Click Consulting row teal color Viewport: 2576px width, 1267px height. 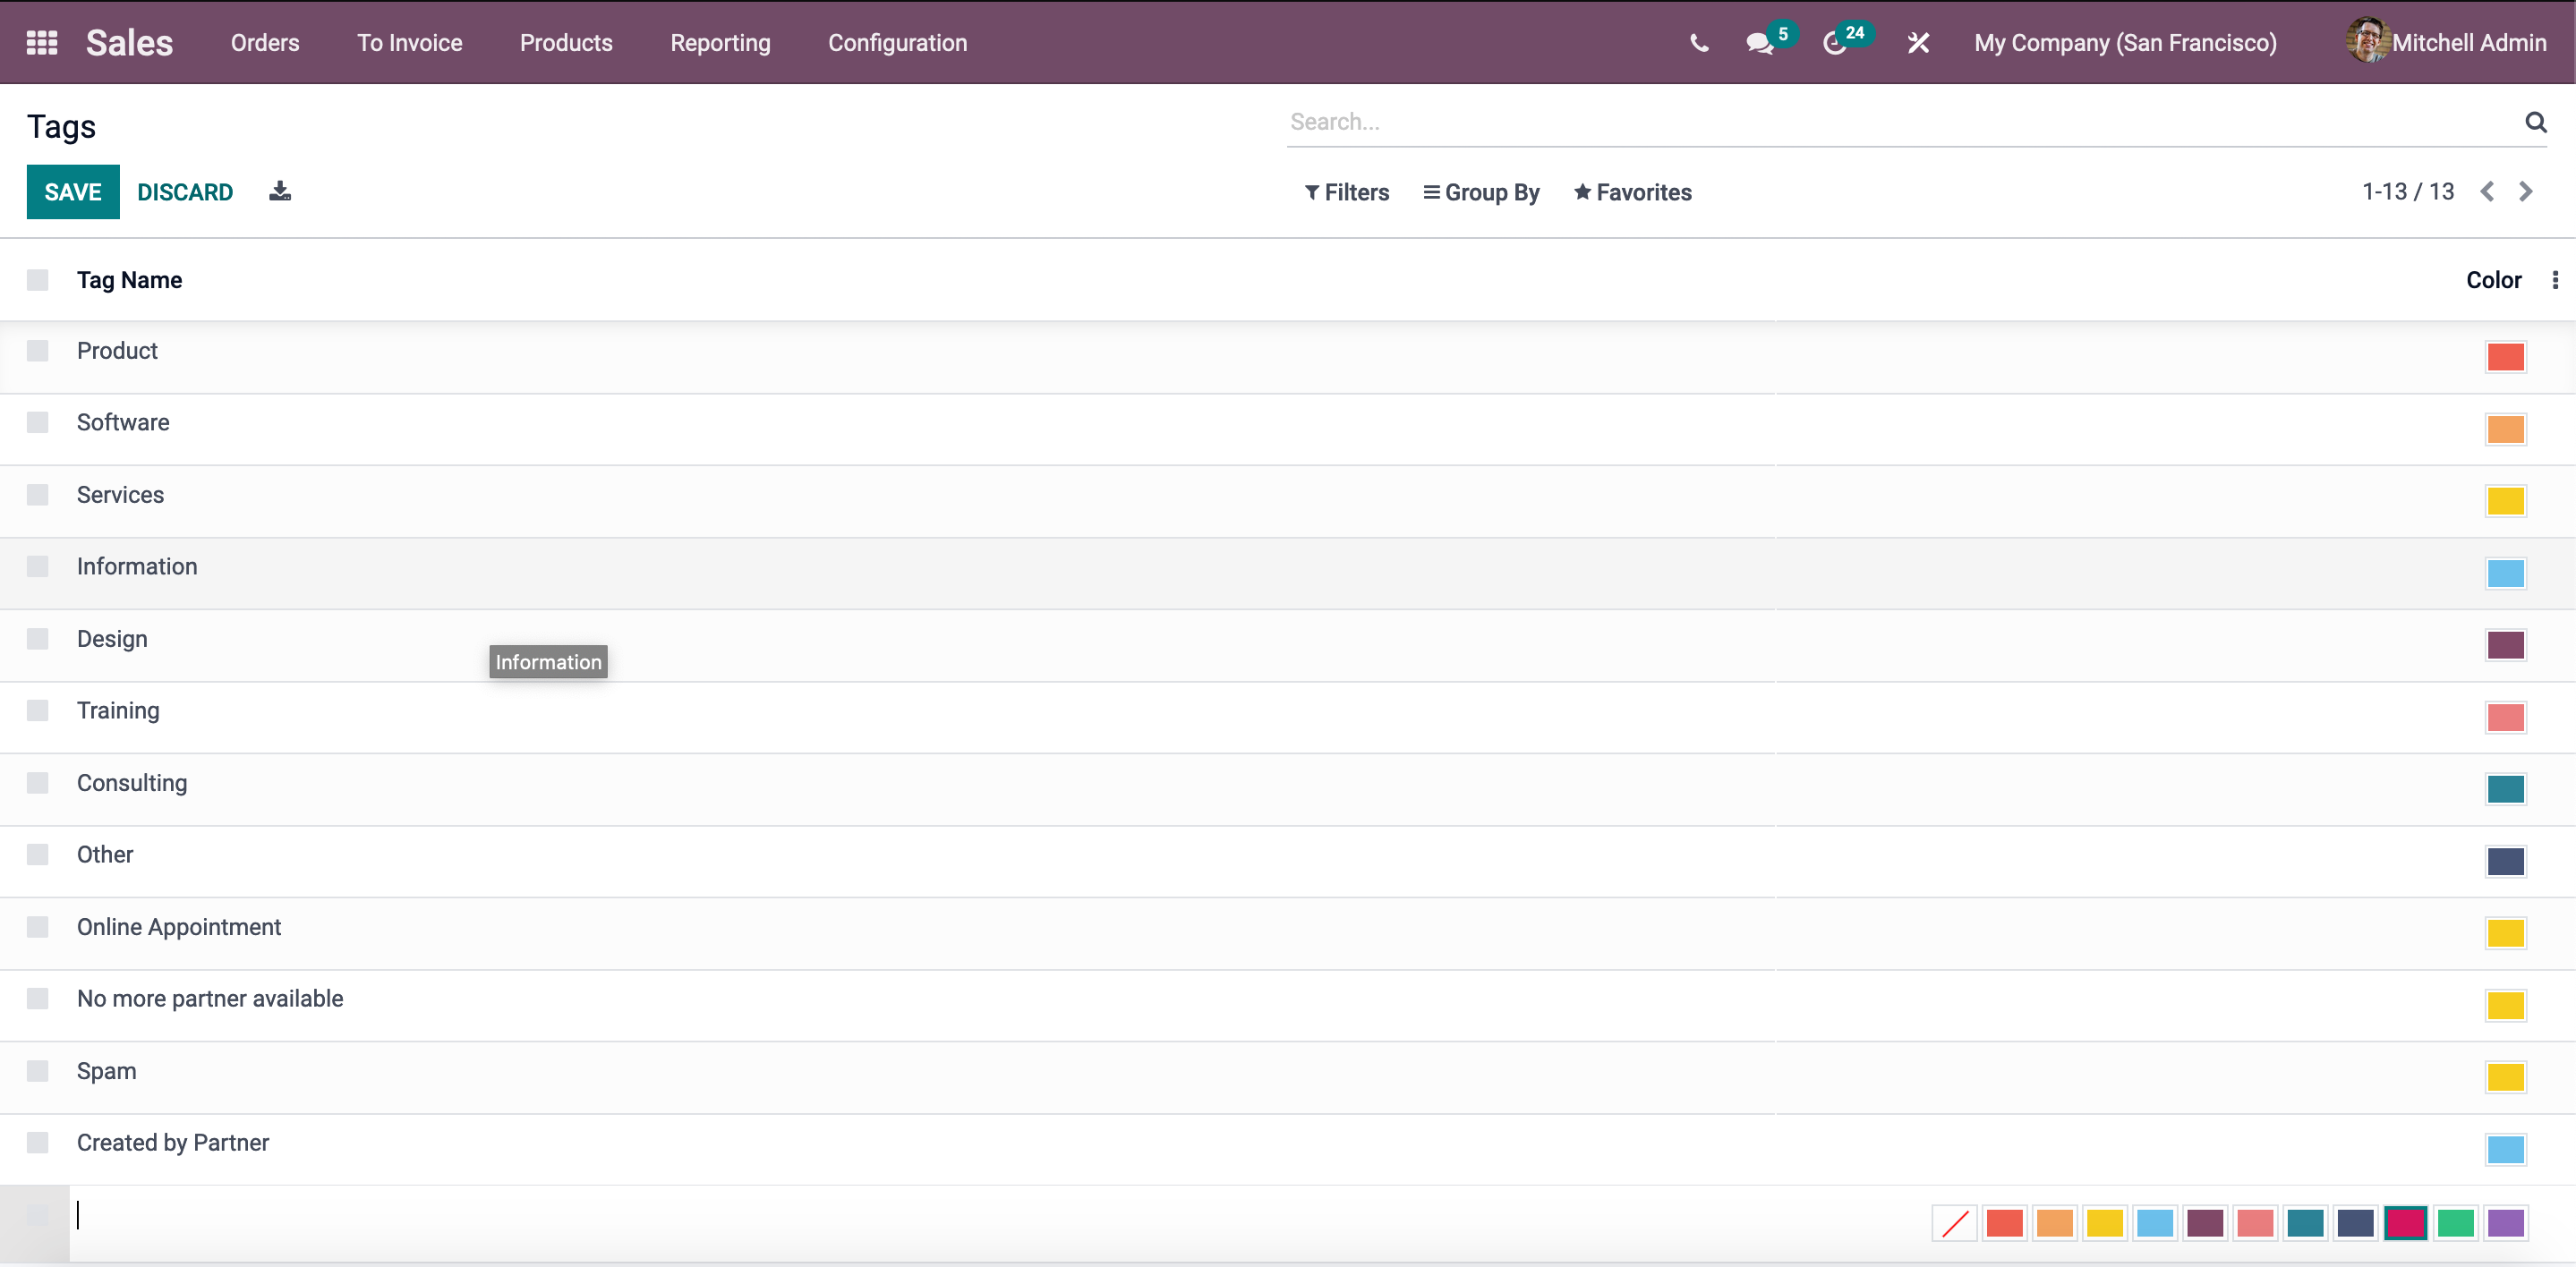(2505, 789)
